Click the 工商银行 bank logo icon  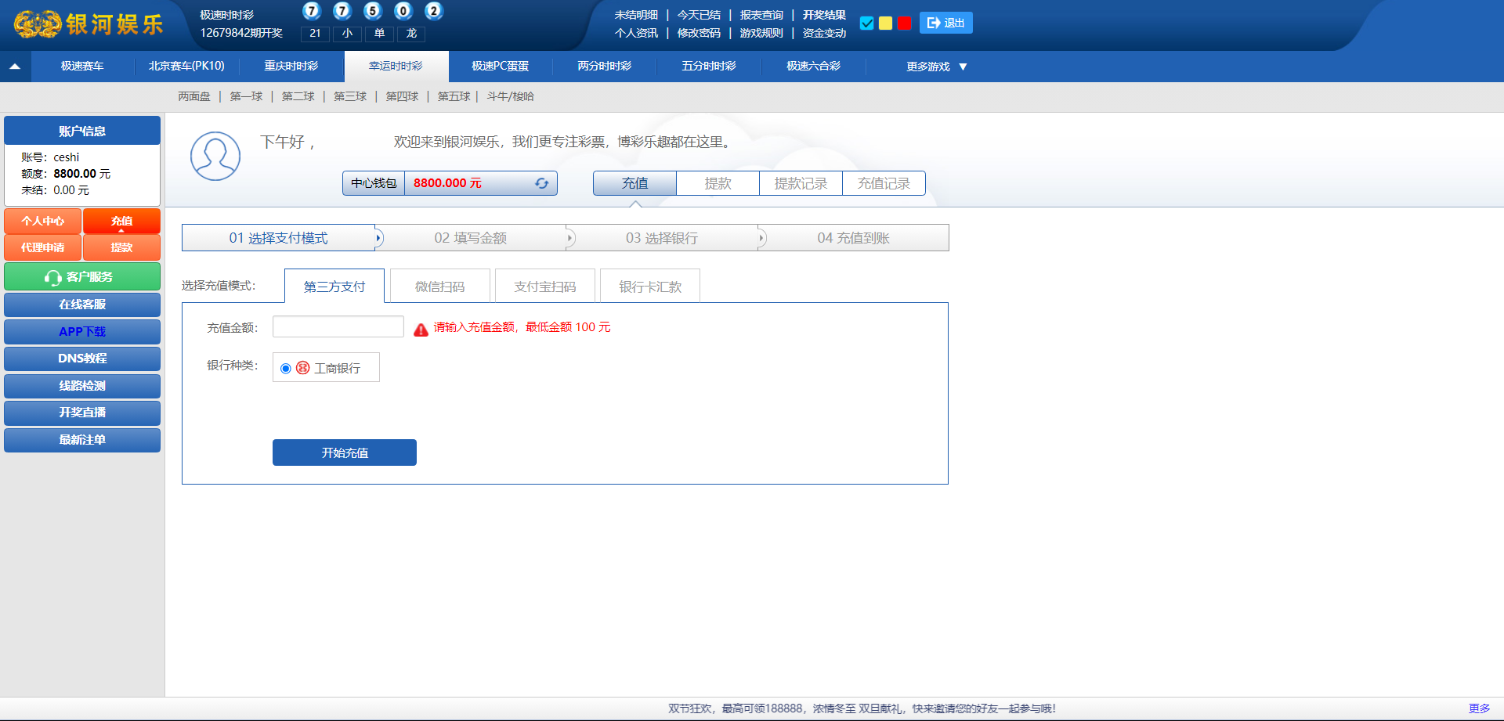(x=303, y=368)
